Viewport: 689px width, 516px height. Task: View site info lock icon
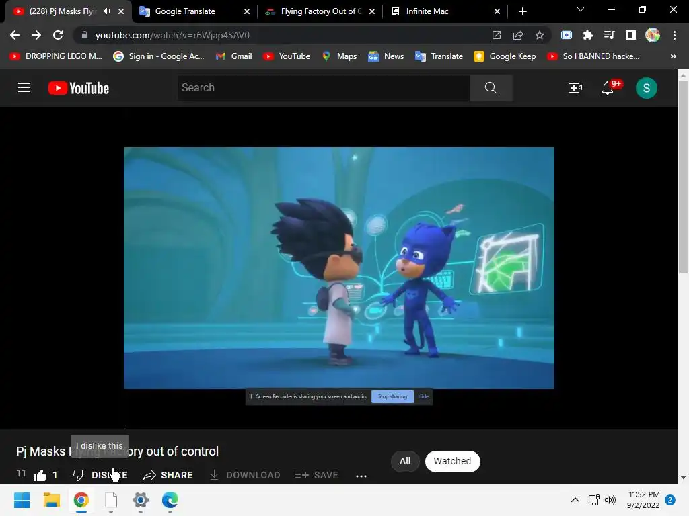(85, 35)
